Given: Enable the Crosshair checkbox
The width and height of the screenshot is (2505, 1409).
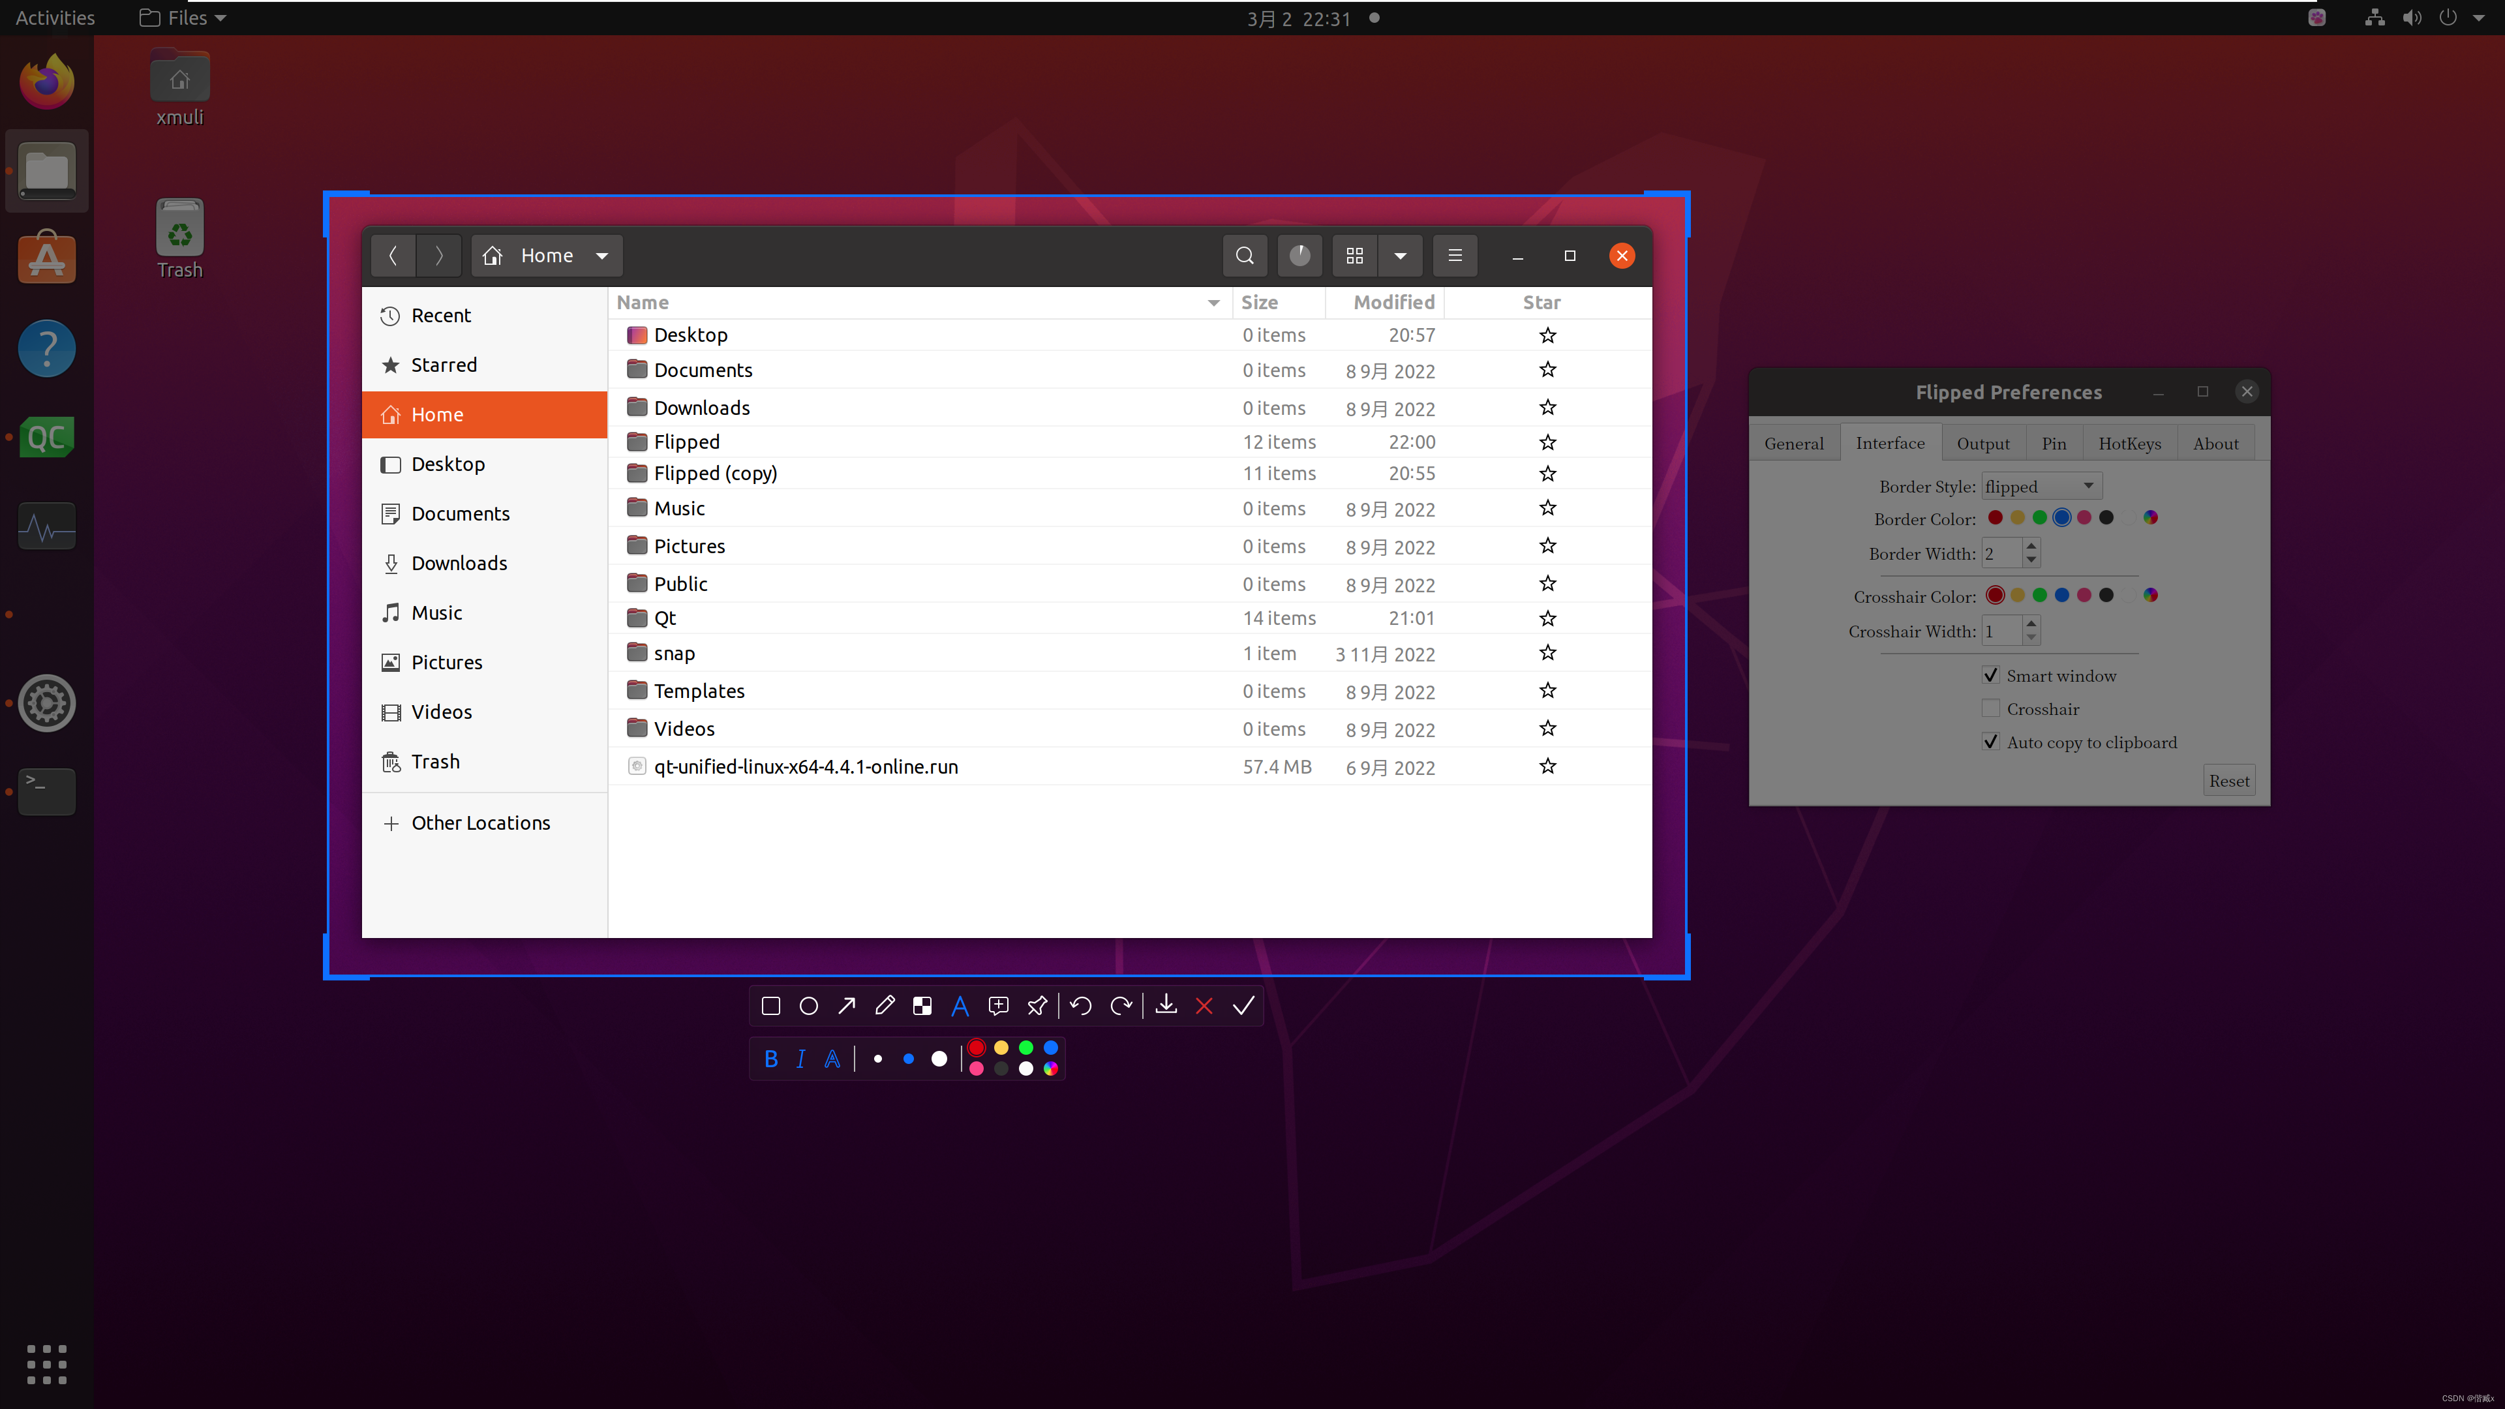Looking at the screenshot, I should pos(1990,709).
